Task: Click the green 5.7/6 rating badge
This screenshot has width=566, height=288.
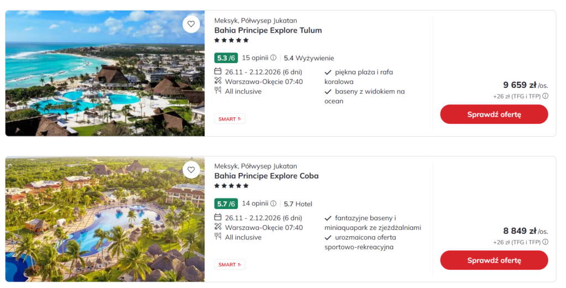Action: coord(226,203)
